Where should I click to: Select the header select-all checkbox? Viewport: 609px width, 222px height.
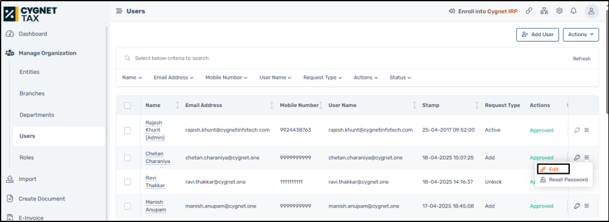[127, 105]
